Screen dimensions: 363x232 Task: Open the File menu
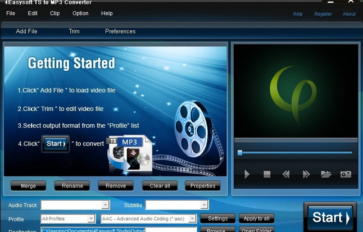[x=11, y=13]
